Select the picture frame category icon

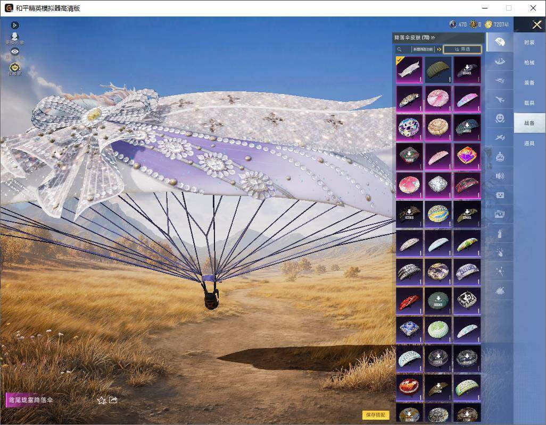(x=500, y=214)
